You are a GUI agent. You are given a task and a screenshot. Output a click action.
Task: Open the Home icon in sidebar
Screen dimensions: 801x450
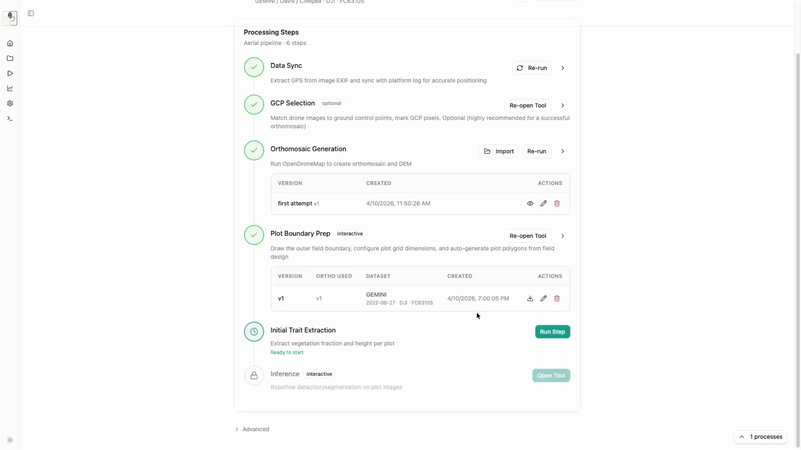tap(10, 43)
